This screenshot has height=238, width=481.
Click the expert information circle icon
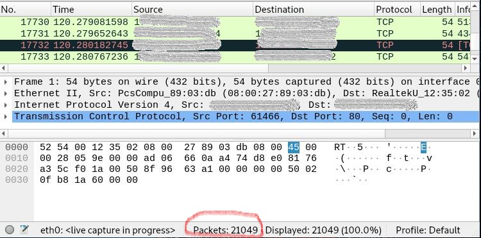pos(10,230)
